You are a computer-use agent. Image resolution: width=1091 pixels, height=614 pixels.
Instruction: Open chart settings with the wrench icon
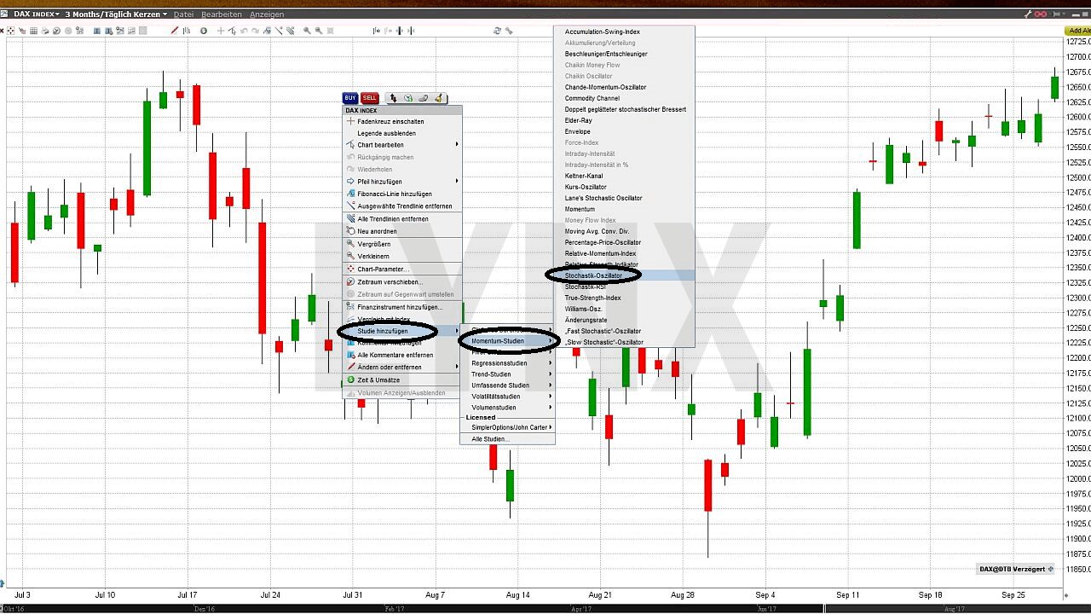(x=507, y=31)
